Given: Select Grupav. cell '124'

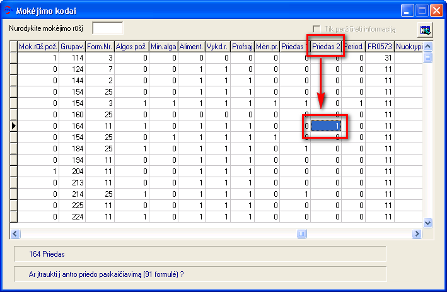Looking at the screenshot, I should pyautogui.click(x=72, y=69).
